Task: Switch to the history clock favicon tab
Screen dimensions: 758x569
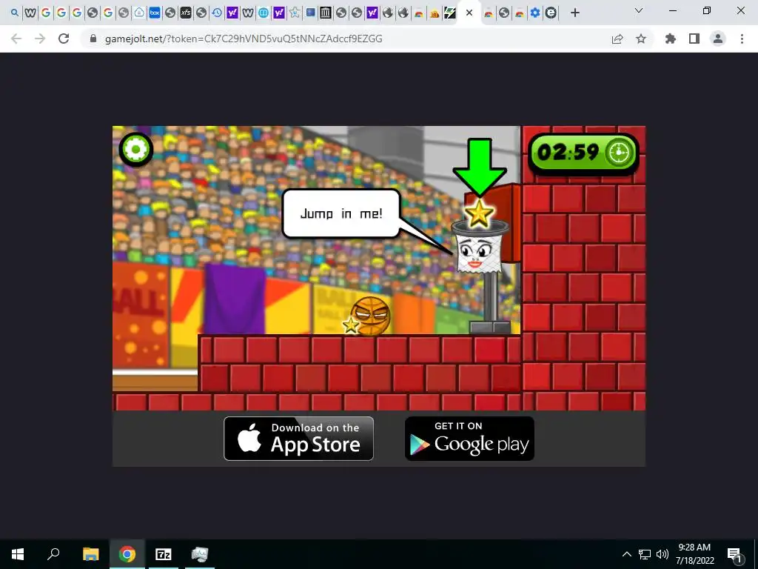Action: tap(217, 13)
